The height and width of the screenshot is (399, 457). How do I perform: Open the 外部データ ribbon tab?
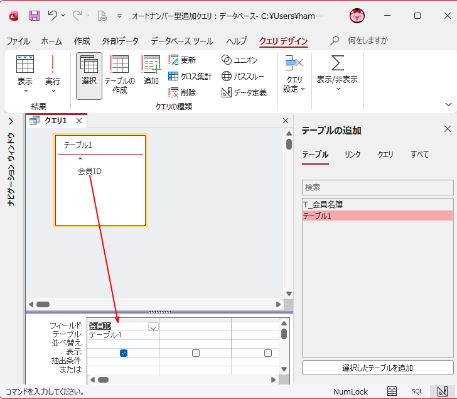(x=119, y=41)
